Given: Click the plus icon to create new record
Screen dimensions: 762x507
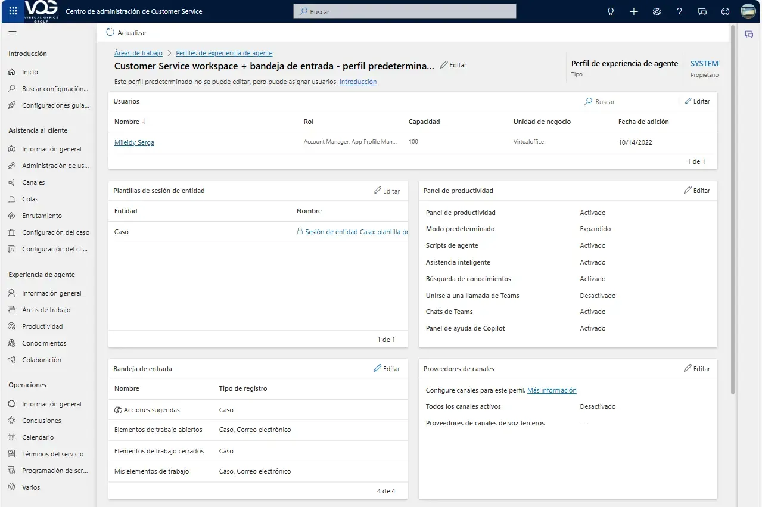Looking at the screenshot, I should click(633, 11).
